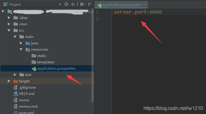Image resolution: width=206 pixels, height=114 pixels.
Task: Click line number 1 in gutter
Action: click(x=97, y=12)
